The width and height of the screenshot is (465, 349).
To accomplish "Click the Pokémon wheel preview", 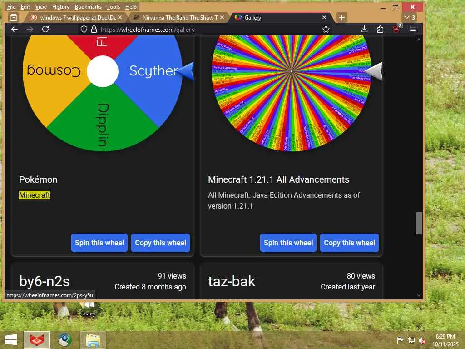I will pyautogui.click(x=103, y=93).
